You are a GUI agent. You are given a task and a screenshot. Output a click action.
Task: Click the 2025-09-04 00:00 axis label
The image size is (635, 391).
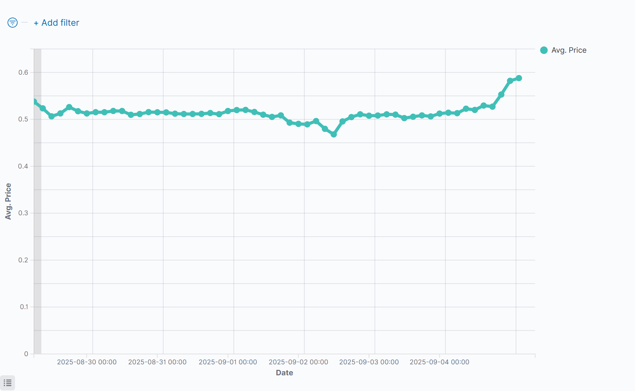click(439, 362)
